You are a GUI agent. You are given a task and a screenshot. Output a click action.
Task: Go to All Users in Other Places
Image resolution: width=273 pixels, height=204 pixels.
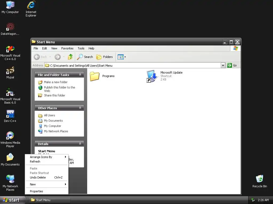tap(49, 115)
